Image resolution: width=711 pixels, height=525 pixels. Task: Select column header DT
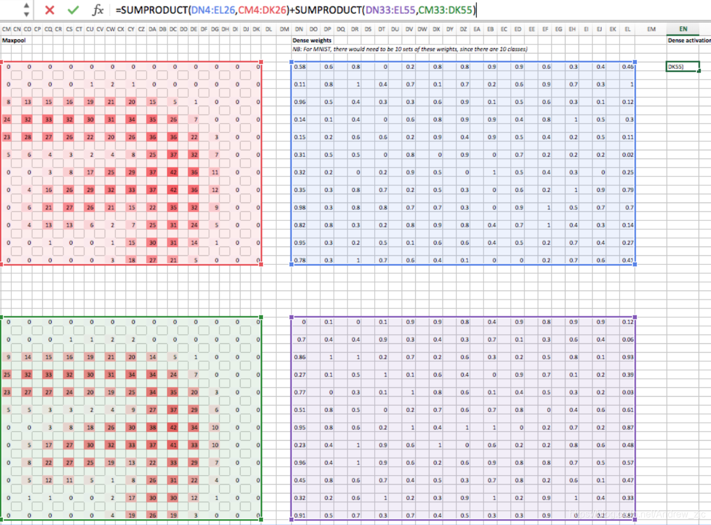pos(381,29)
